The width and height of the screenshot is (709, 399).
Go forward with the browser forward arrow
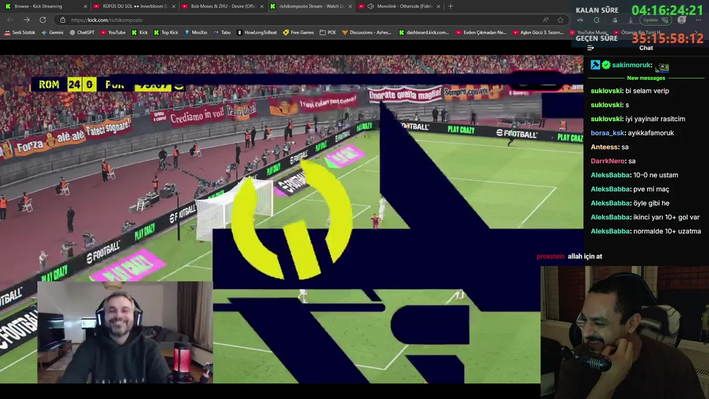click(27, 20)
